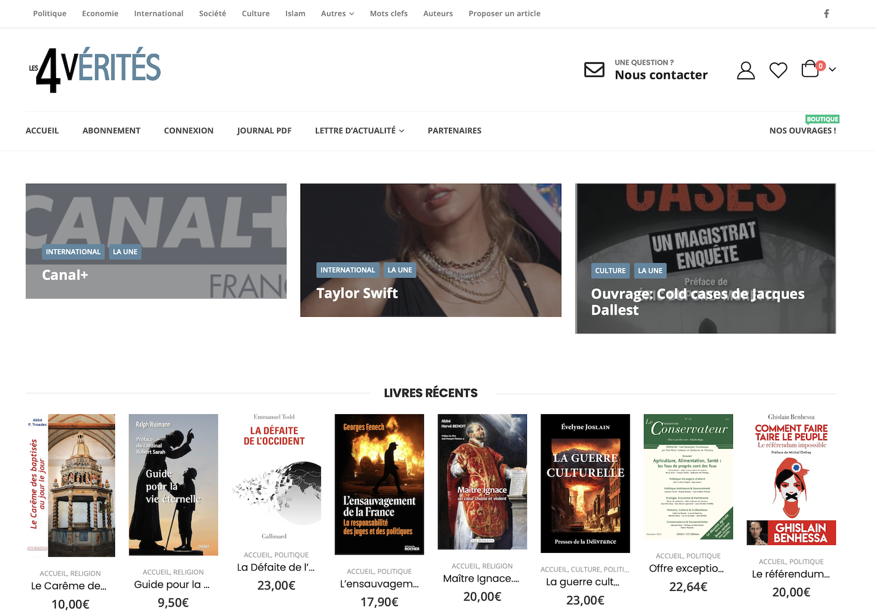The width and height of the screenshot is (876, 613).
Task: Open the Taylor Swift article
Action: [x=357, y=293]
